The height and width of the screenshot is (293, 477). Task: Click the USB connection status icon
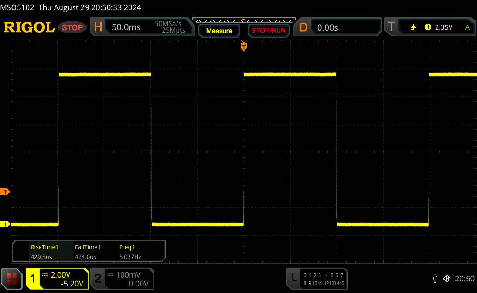(x=435, y=279)
